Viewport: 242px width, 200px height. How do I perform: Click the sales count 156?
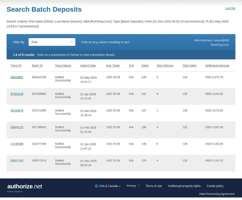pyautogui.click(x=144, y=127)
